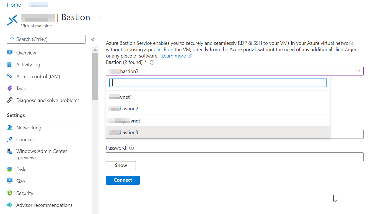Click the Advisor recommendations cloud icon
The width and height of the screenshot is (391, 214).
coord(10,205)
